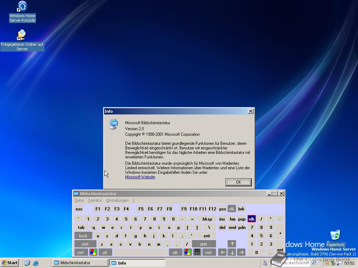
Task: Click the F12 key
Action: [212, 209]
